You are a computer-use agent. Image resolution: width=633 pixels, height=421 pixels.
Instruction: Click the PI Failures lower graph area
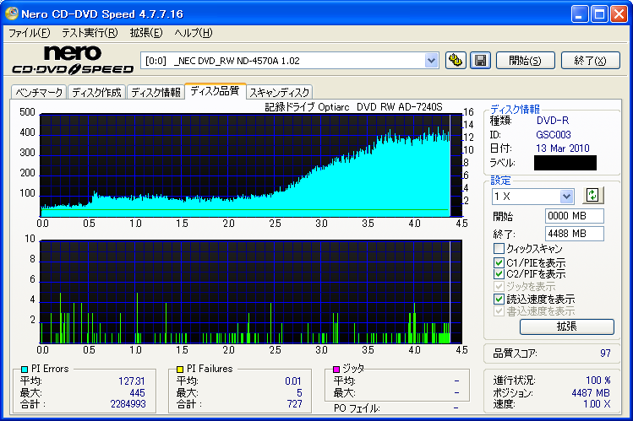251,292
